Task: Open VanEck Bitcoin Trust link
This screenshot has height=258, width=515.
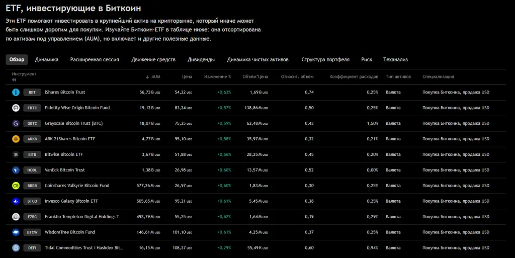Action: click(65, 170)
